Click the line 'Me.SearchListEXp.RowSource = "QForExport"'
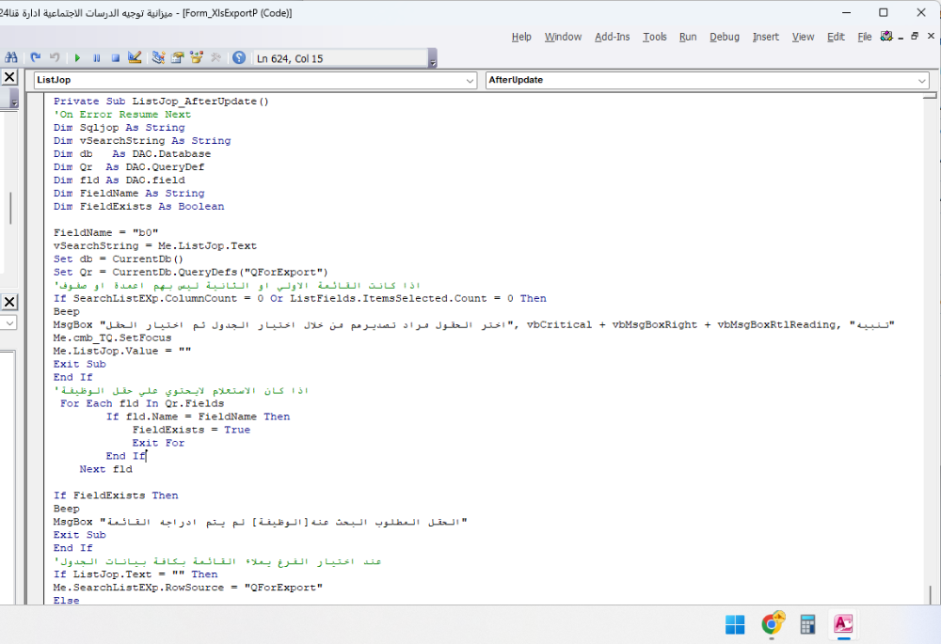This screenshot has height=644, width=941. (188, 588)
